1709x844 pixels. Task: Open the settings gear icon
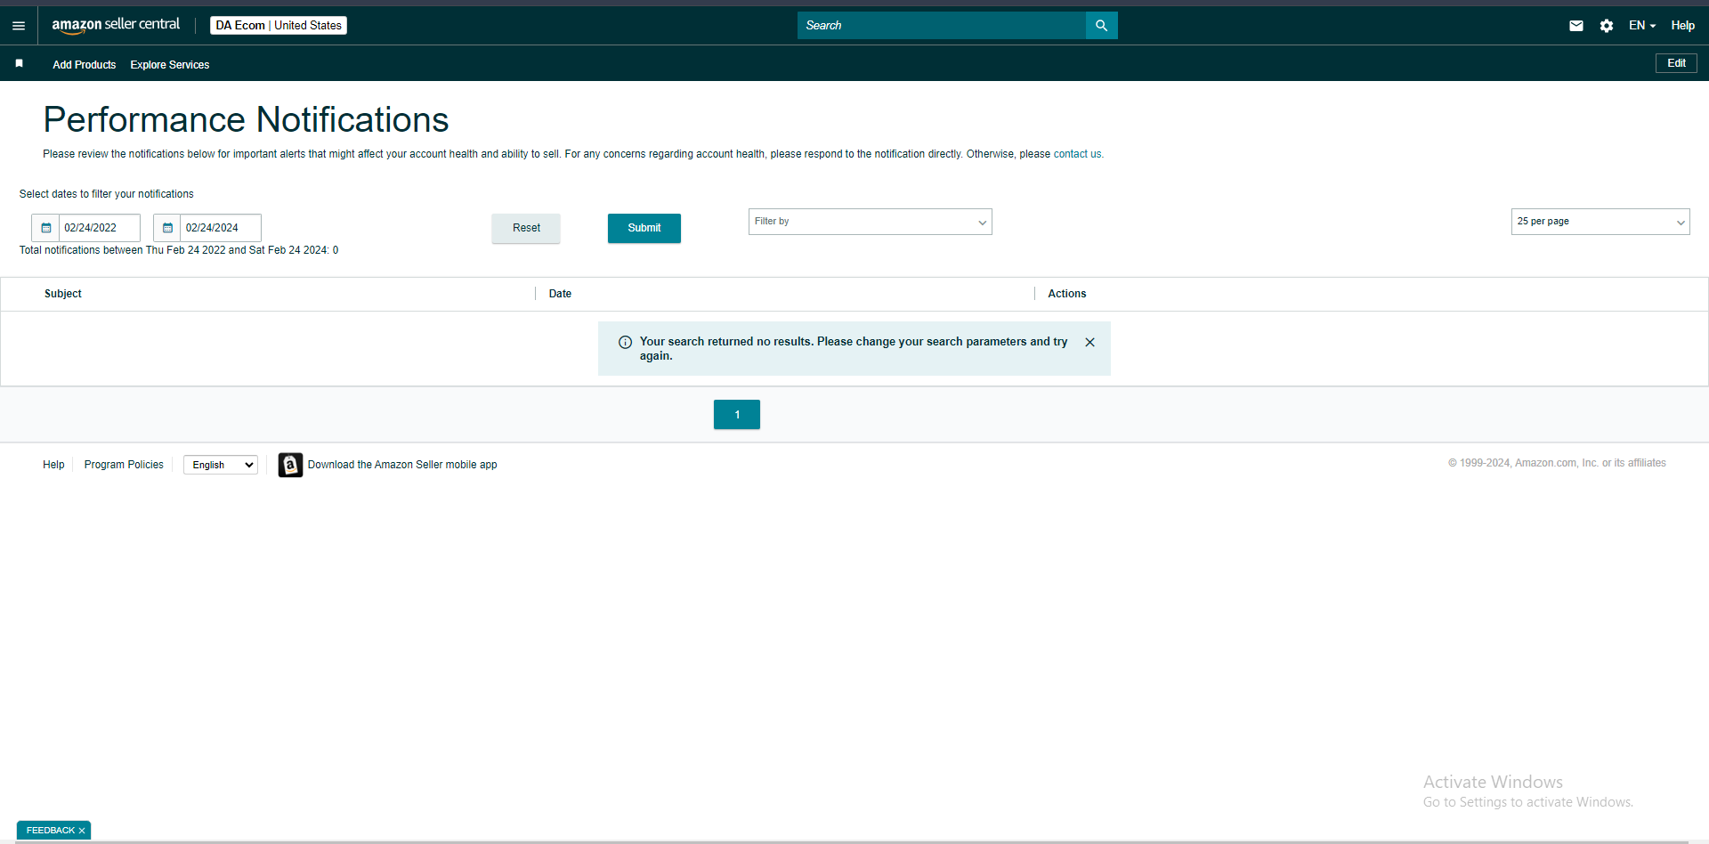pyautogui.click(x=1607, y=26)
